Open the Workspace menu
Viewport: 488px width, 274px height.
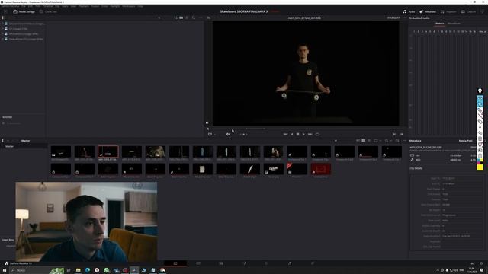coord(129,6)
